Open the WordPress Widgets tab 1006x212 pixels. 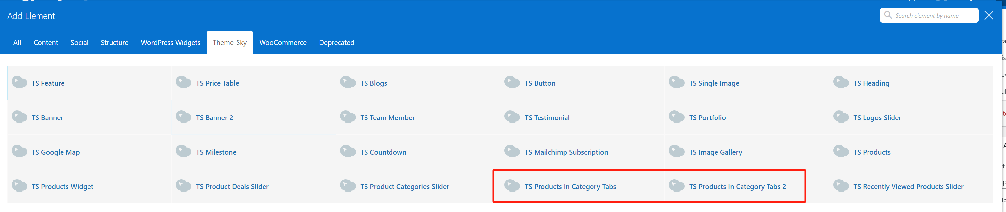[x=170, y=42]
